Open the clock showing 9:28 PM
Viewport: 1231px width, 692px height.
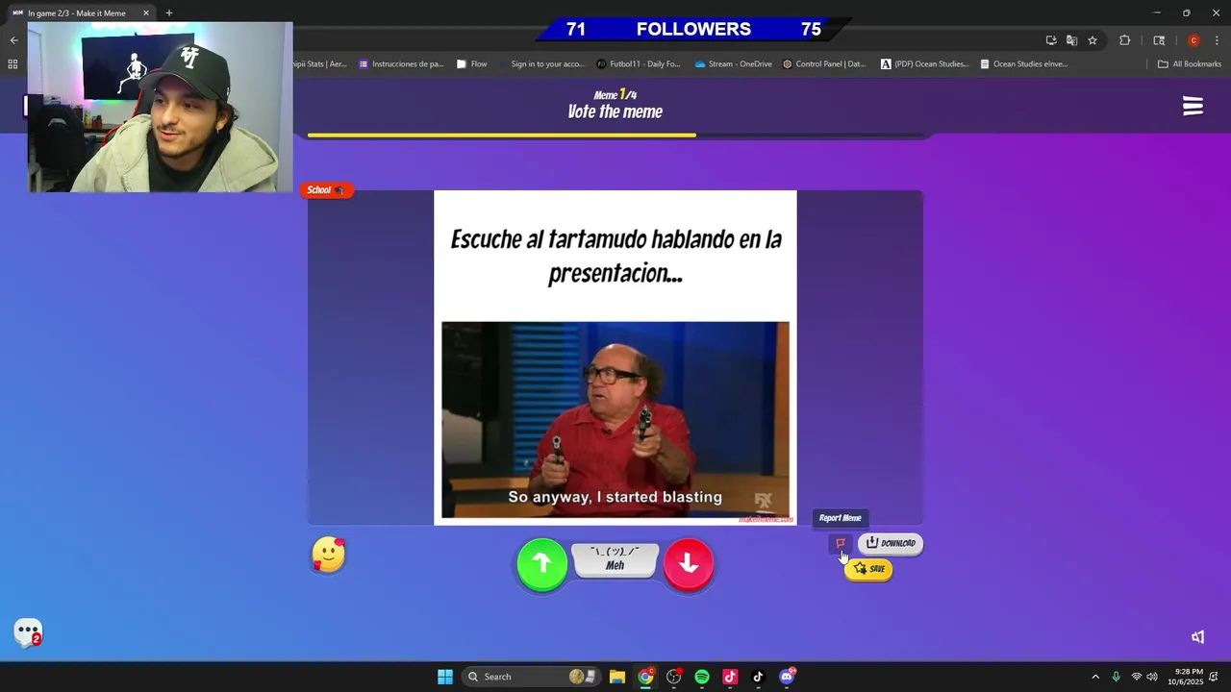tap(1186, 677)
